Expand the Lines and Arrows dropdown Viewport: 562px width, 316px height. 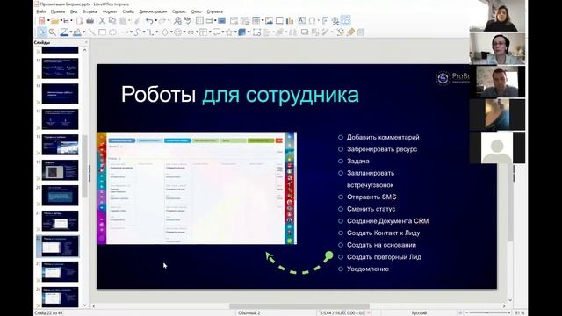point(131,32)
